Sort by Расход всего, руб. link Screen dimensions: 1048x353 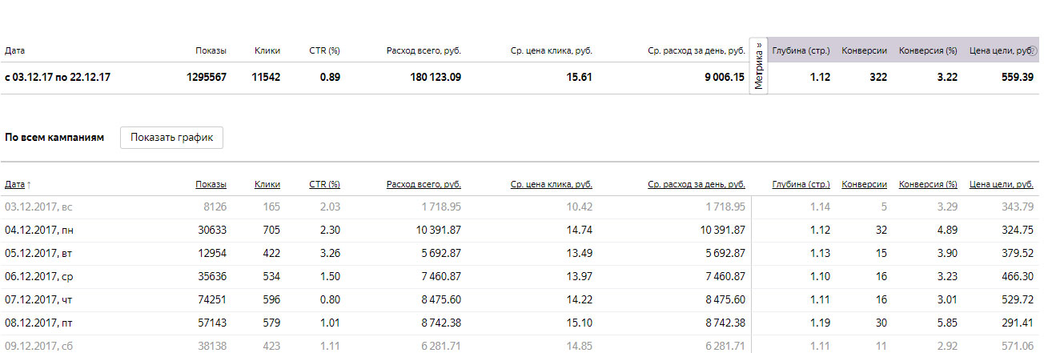(x=424, y=184)
